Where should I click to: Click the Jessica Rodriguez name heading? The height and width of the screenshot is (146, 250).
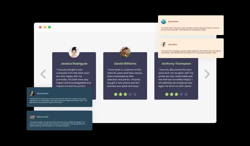pyautogui.click(x=74, y=64)
